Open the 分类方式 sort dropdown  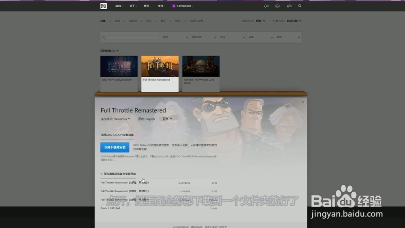coord(294,21)
